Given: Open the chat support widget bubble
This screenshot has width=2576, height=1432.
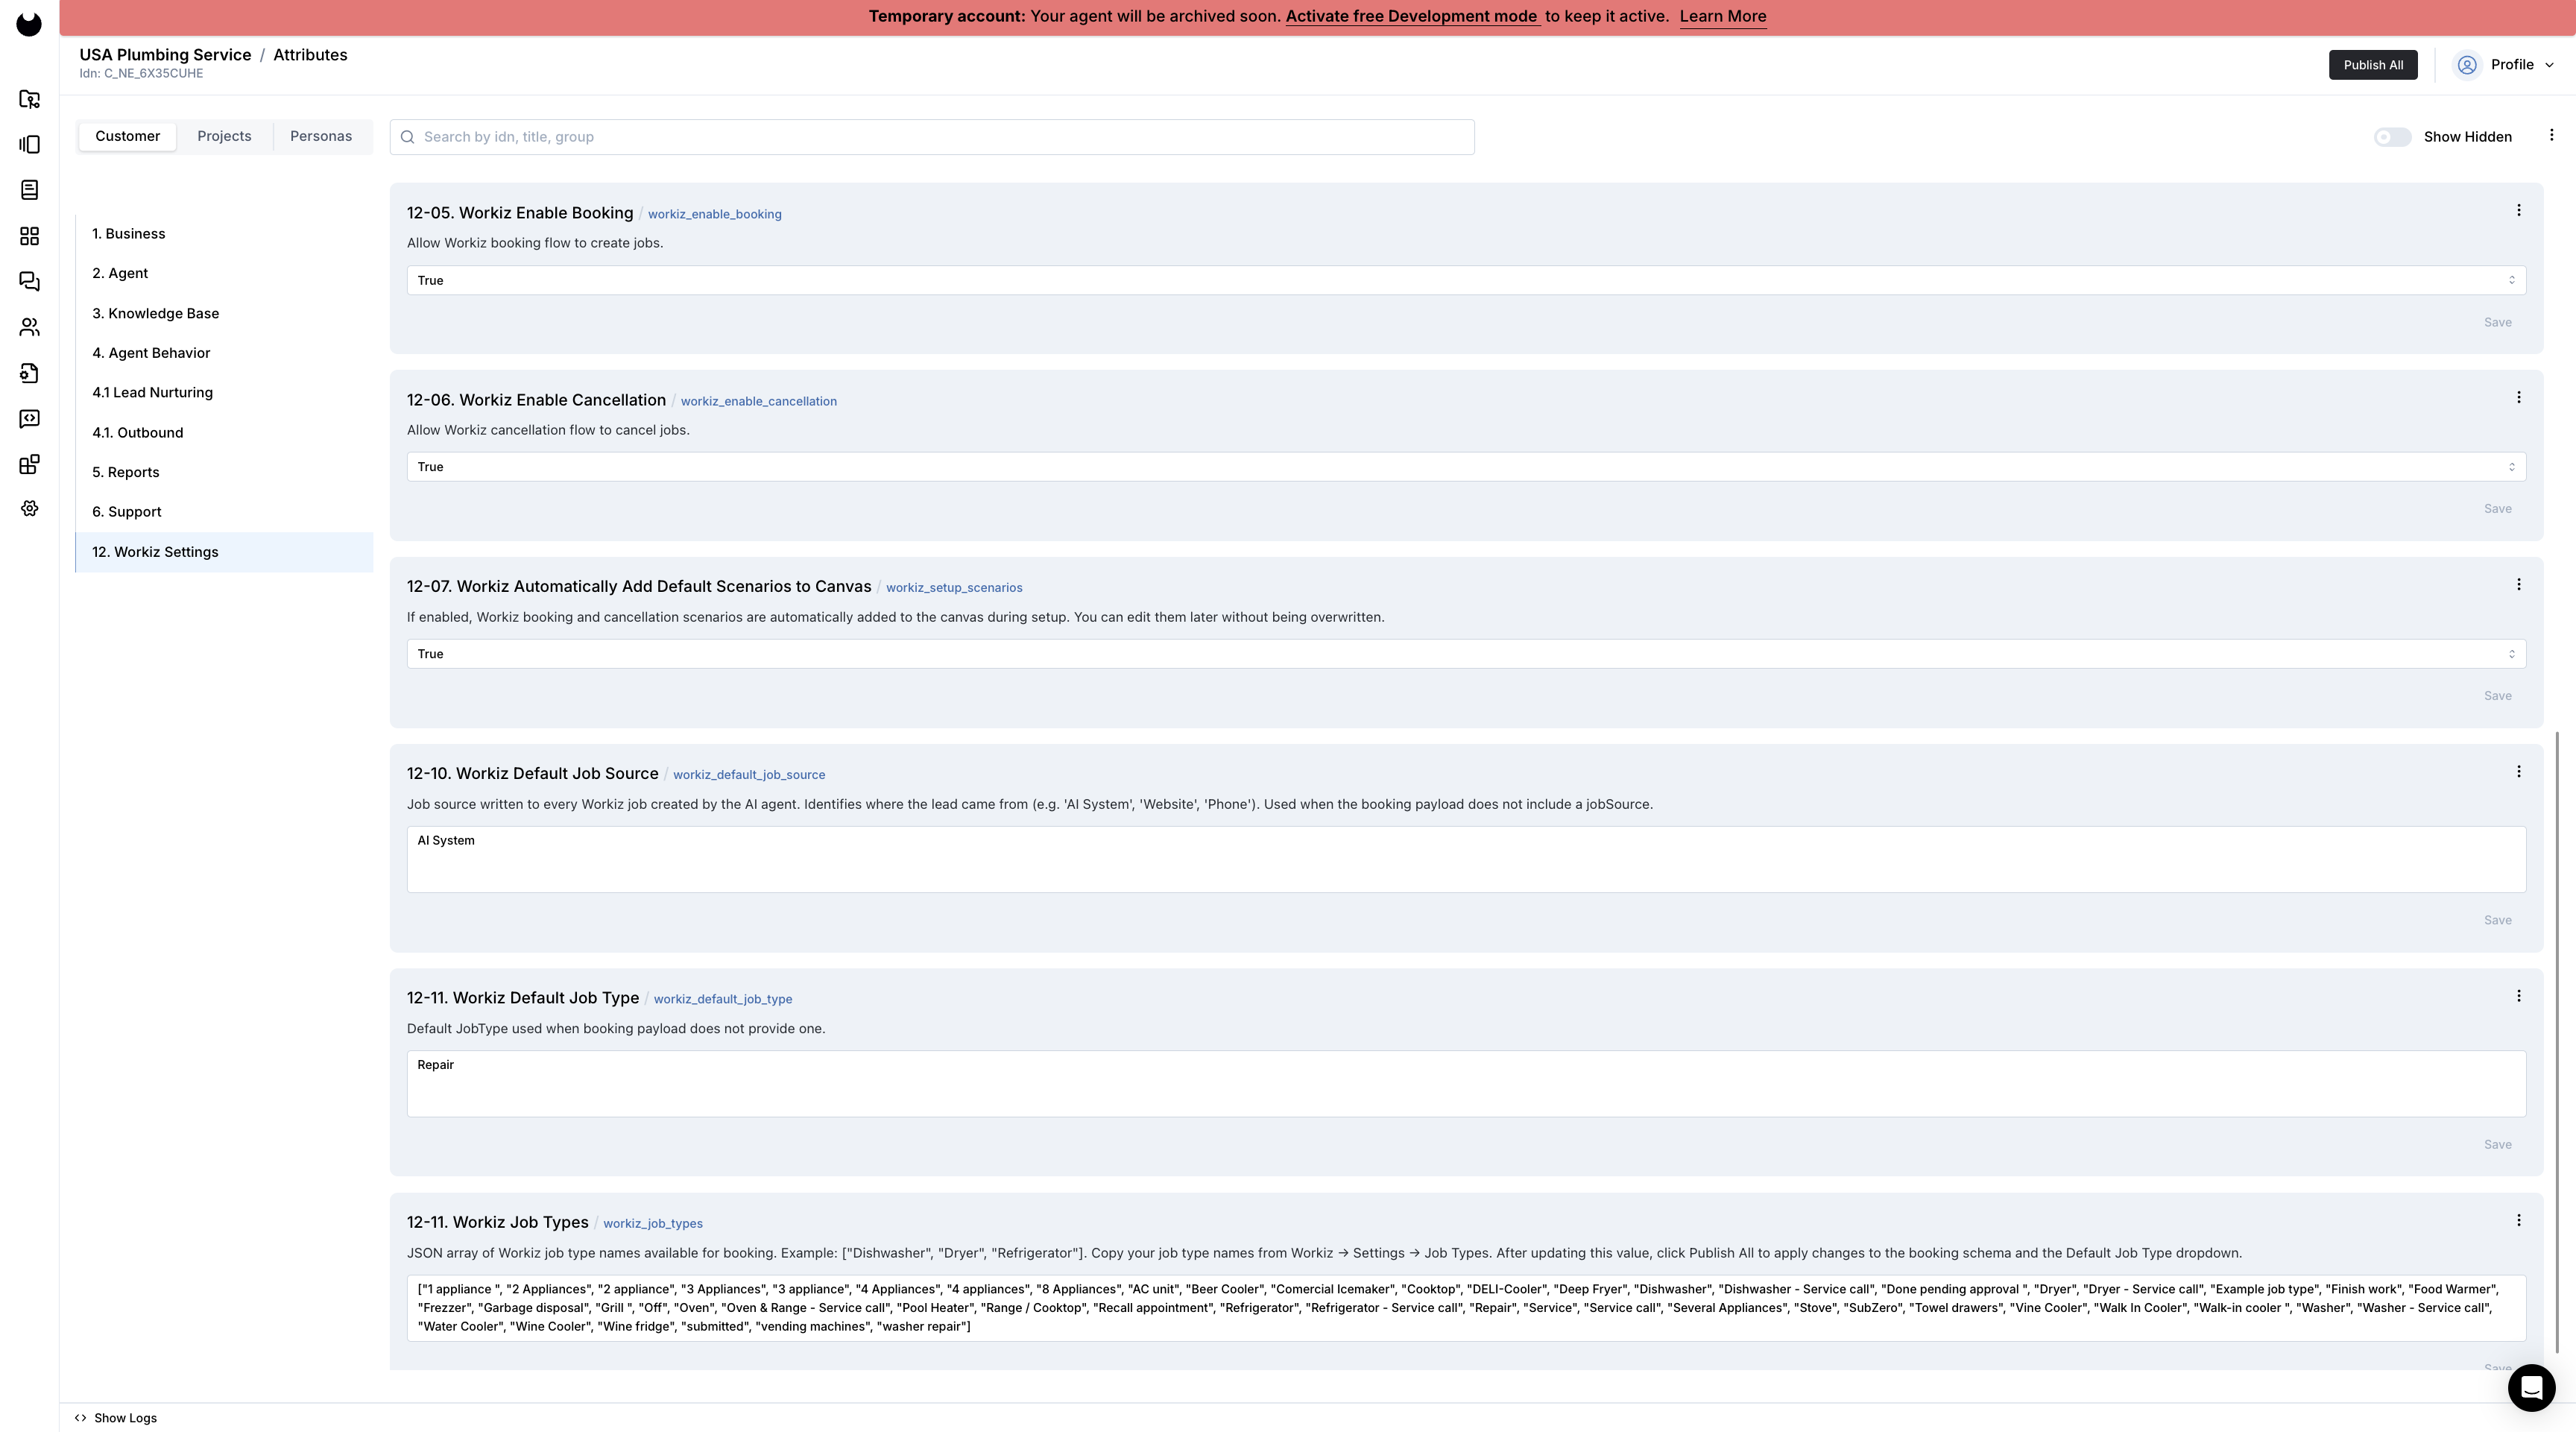Looking at the screenshot, I should tap(2531, 1388).
